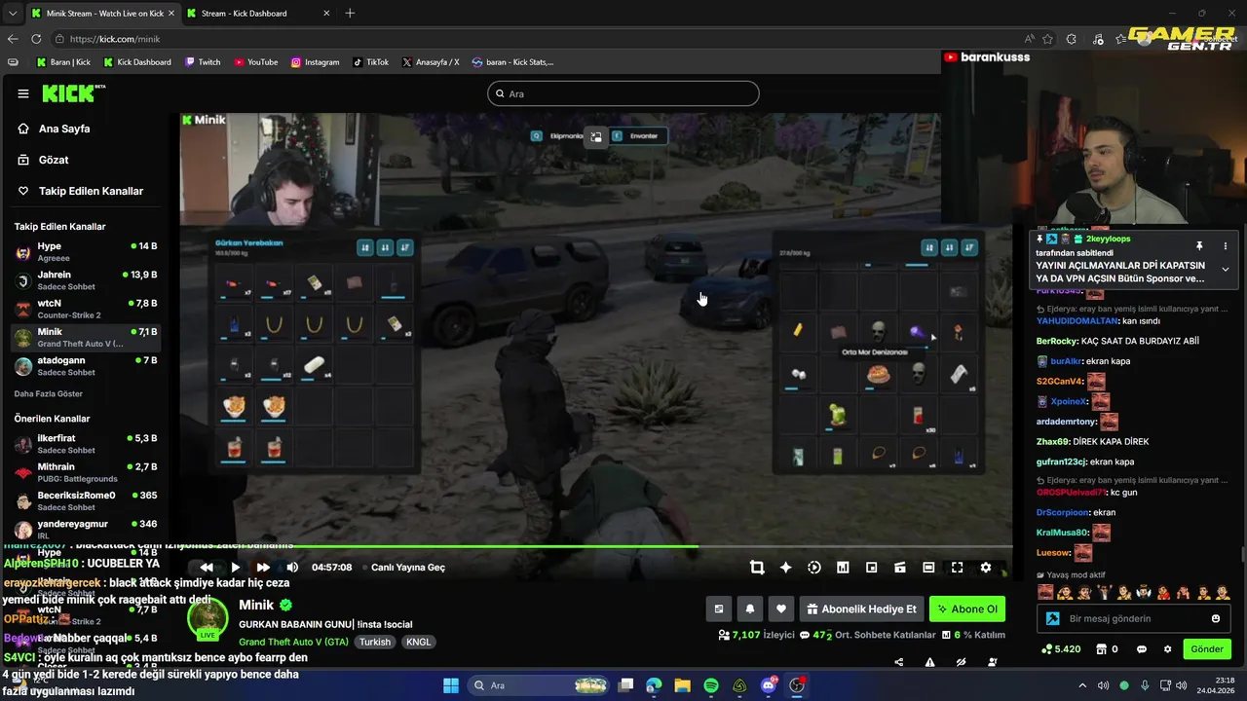Click the stats chart icon in player
The width and height of the screenshot is (1247, 701).
tap(843, 568)
